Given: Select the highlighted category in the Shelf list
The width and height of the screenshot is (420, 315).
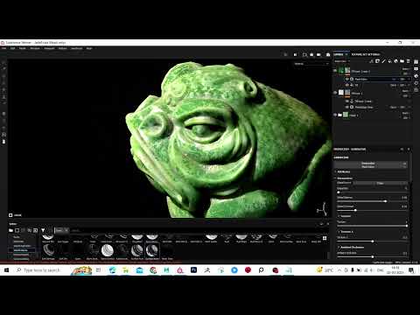Looking at the screenshot, I should pyautogui.click(x=22, y=250).
